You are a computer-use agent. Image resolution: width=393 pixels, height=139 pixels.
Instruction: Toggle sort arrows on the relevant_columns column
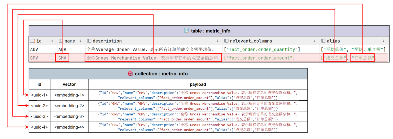pyautogui.click(x=315, y=41)
